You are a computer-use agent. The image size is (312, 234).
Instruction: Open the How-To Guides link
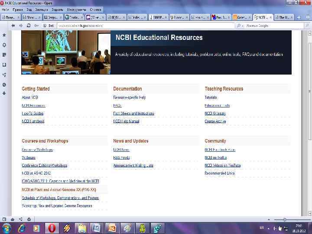tap(32, 113)
